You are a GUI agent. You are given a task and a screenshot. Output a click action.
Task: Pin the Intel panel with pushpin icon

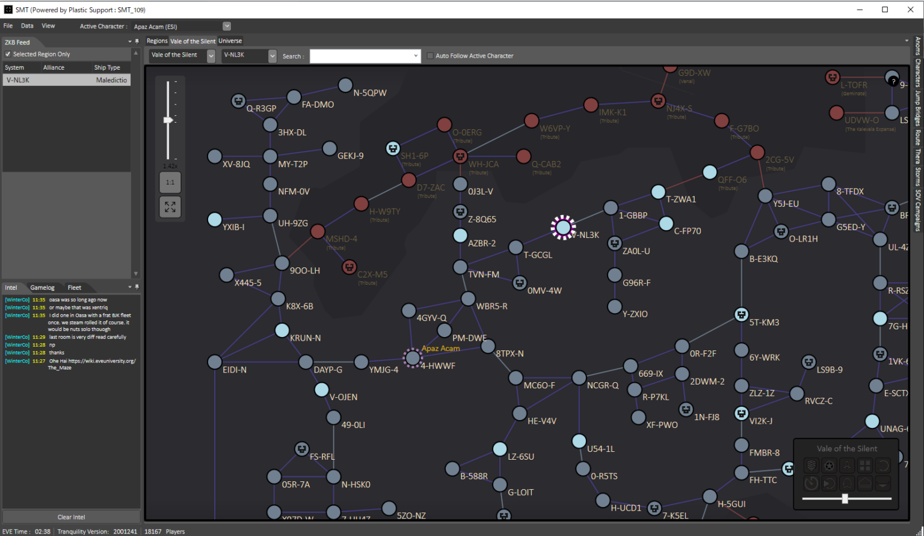(x=137, y=287)
